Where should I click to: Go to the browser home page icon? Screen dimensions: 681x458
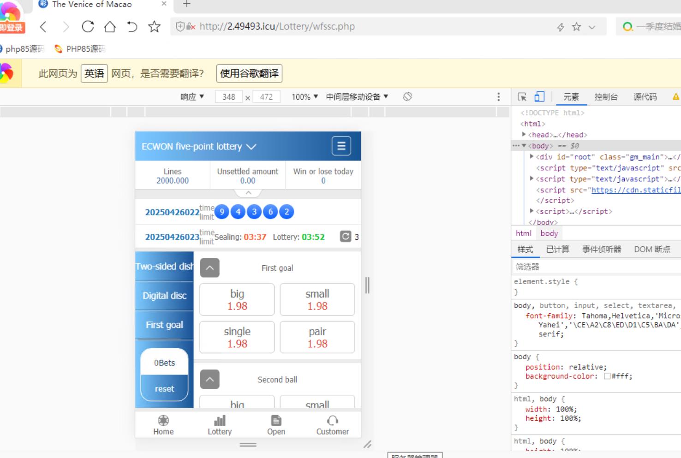(x=110, y=27)
